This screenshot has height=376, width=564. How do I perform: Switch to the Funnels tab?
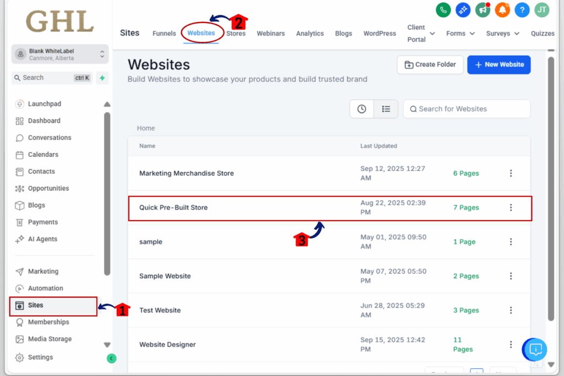[164, 34]
